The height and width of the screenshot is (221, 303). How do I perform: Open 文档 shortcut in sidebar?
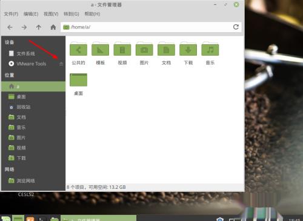[33, 117]
